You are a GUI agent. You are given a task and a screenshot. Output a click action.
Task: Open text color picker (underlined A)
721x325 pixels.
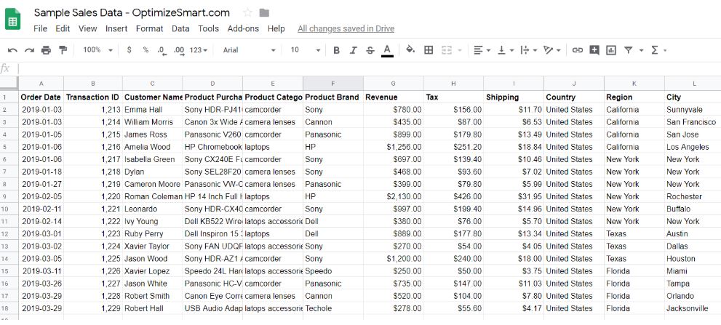387,50
